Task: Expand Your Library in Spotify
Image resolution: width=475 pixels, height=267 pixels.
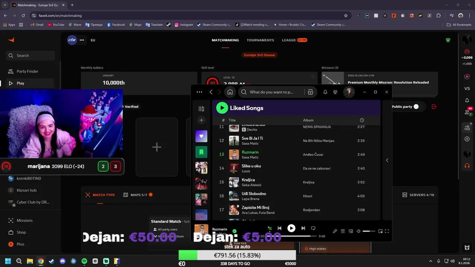Action: coord(201,109)
